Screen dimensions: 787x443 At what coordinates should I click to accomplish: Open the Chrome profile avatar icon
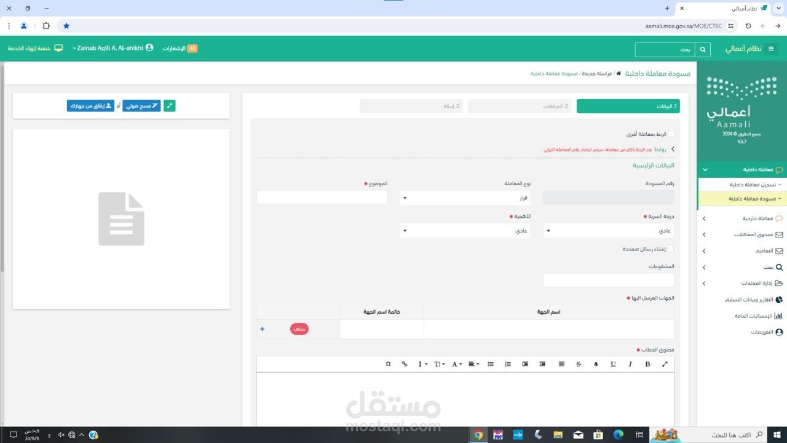[x=24, y=26]
